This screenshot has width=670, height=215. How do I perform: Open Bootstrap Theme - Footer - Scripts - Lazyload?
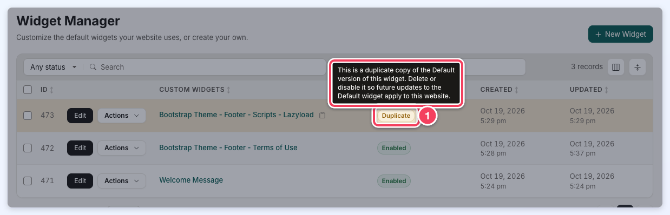coord(237,115)
